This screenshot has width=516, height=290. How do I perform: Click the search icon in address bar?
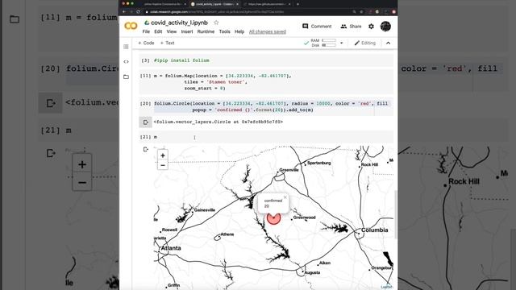354,12
